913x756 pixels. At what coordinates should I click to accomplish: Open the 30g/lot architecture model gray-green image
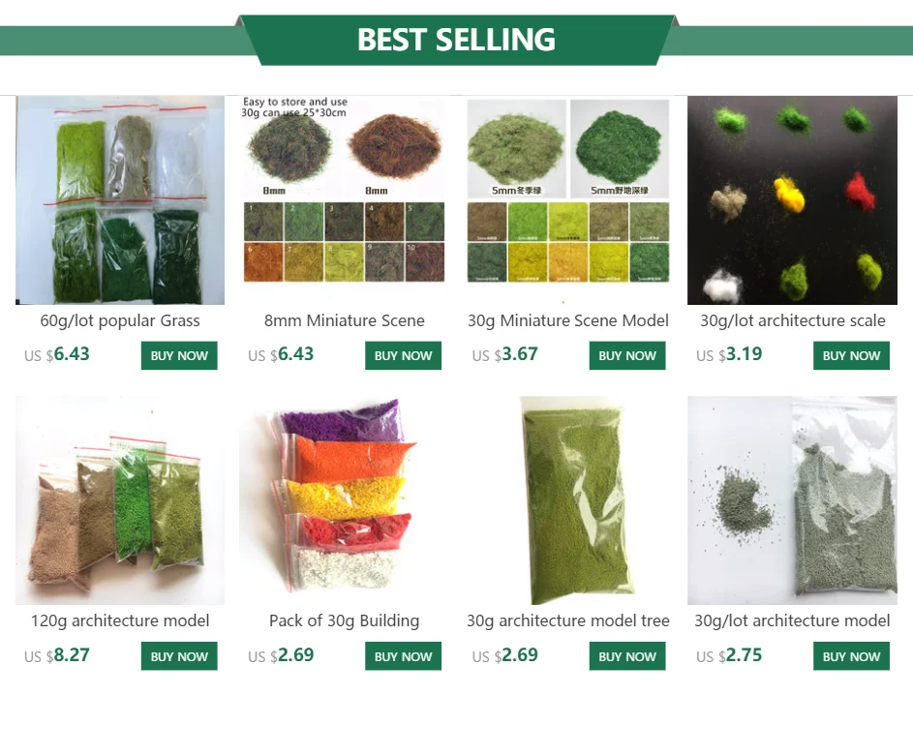(793, 500)
